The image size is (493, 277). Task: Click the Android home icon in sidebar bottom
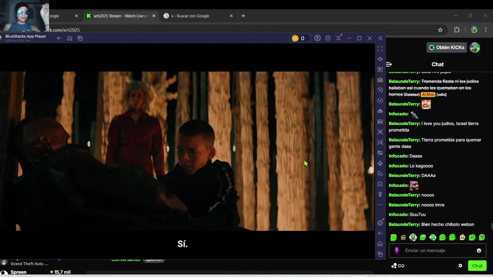(380, 244)
